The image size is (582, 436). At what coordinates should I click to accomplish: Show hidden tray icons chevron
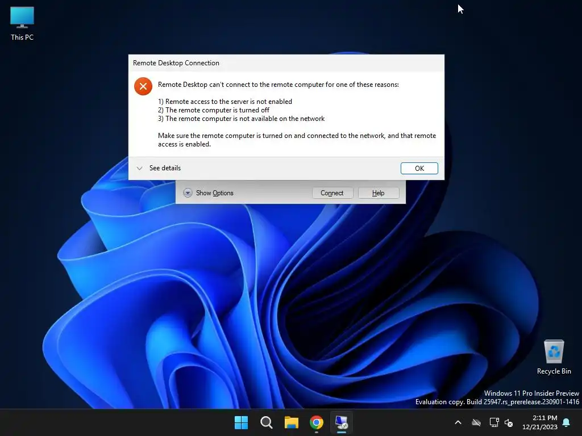coord(458,422)
